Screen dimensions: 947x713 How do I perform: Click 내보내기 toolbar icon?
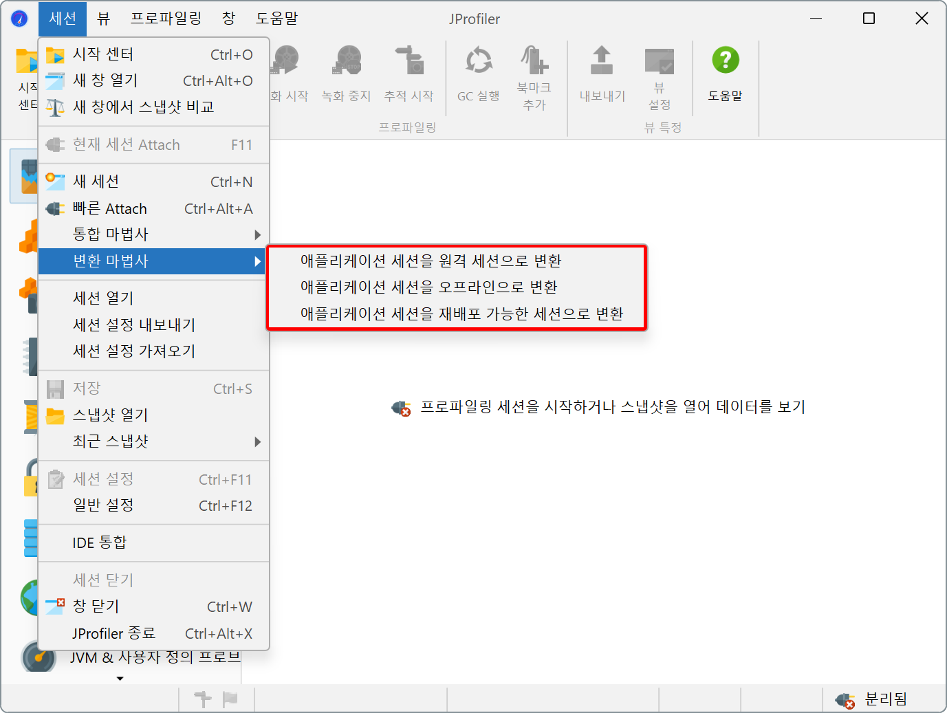tap(602, 61)
